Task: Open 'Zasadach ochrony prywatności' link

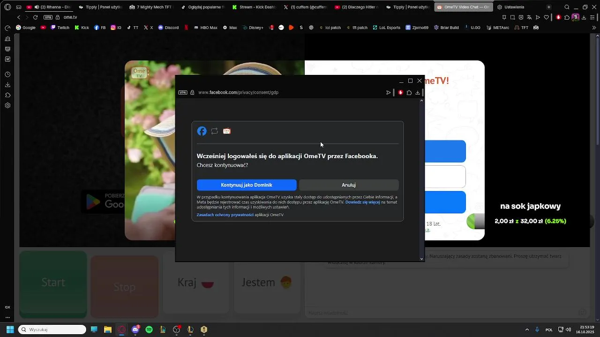Action: [225, 215]
